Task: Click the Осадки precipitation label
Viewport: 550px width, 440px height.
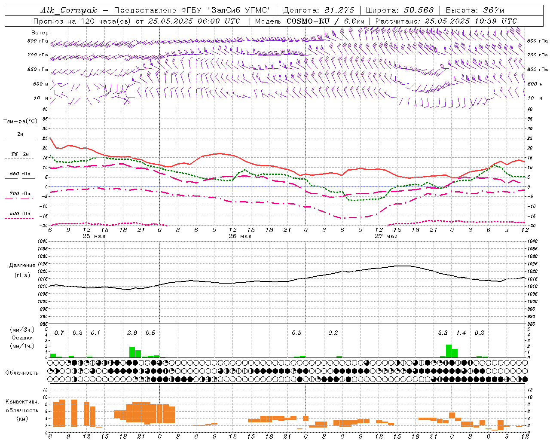Action: pos(22,338)
